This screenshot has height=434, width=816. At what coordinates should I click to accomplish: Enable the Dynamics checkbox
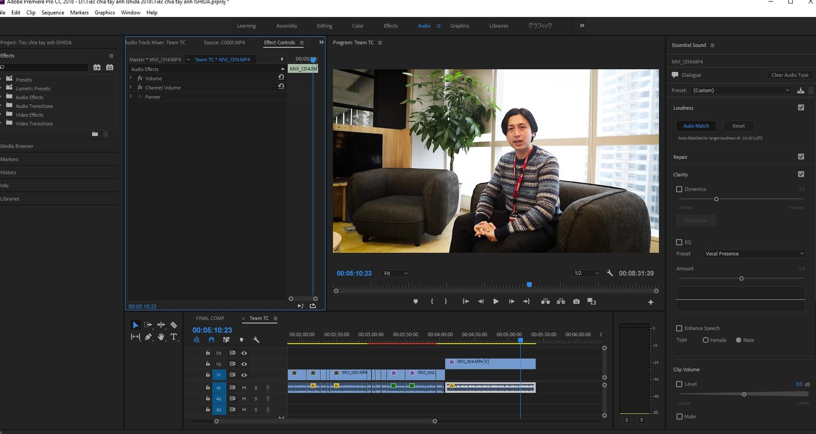coord(679,189)
